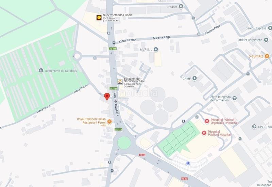Click the Urbaser place pin
The image size is (272, 187).
point(181,6)
